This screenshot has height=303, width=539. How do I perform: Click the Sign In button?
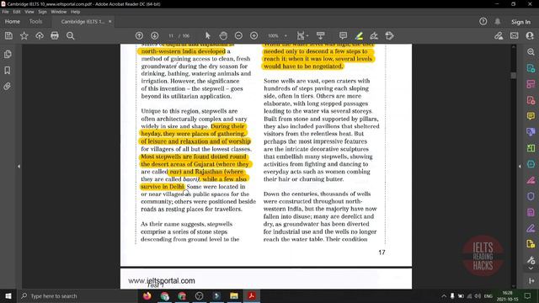click(x=520, y=22)
